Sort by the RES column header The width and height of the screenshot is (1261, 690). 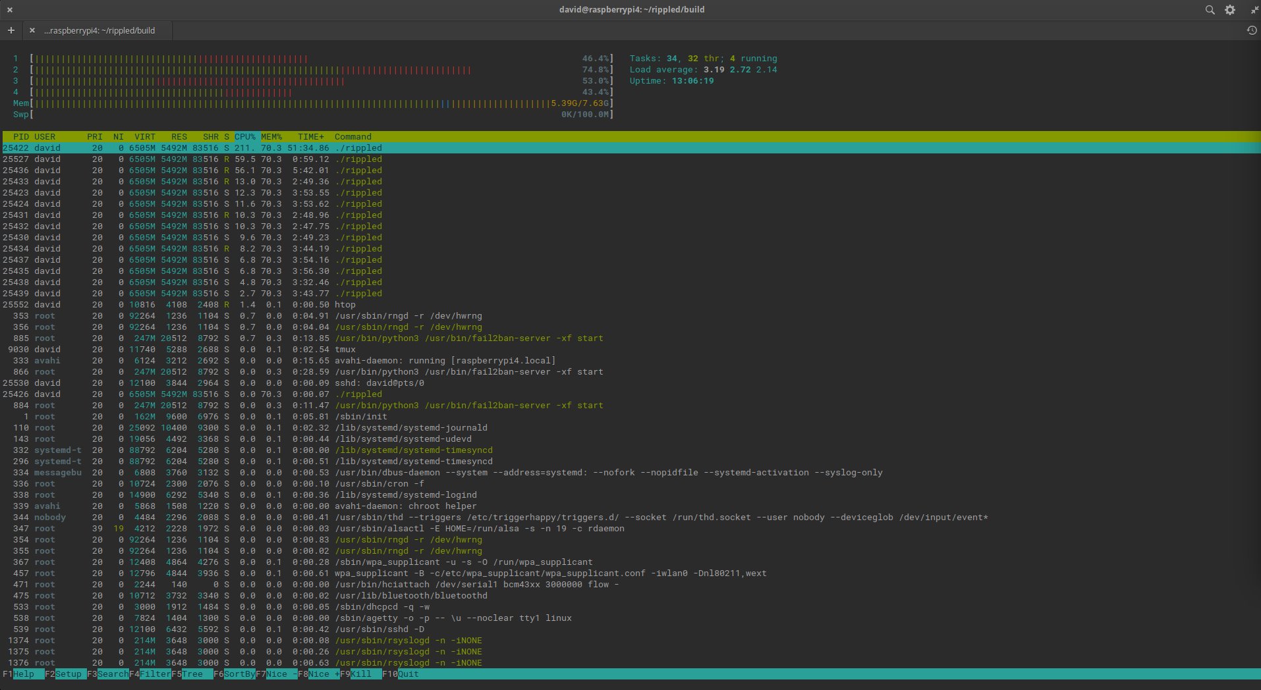click(x=179, y=137)
